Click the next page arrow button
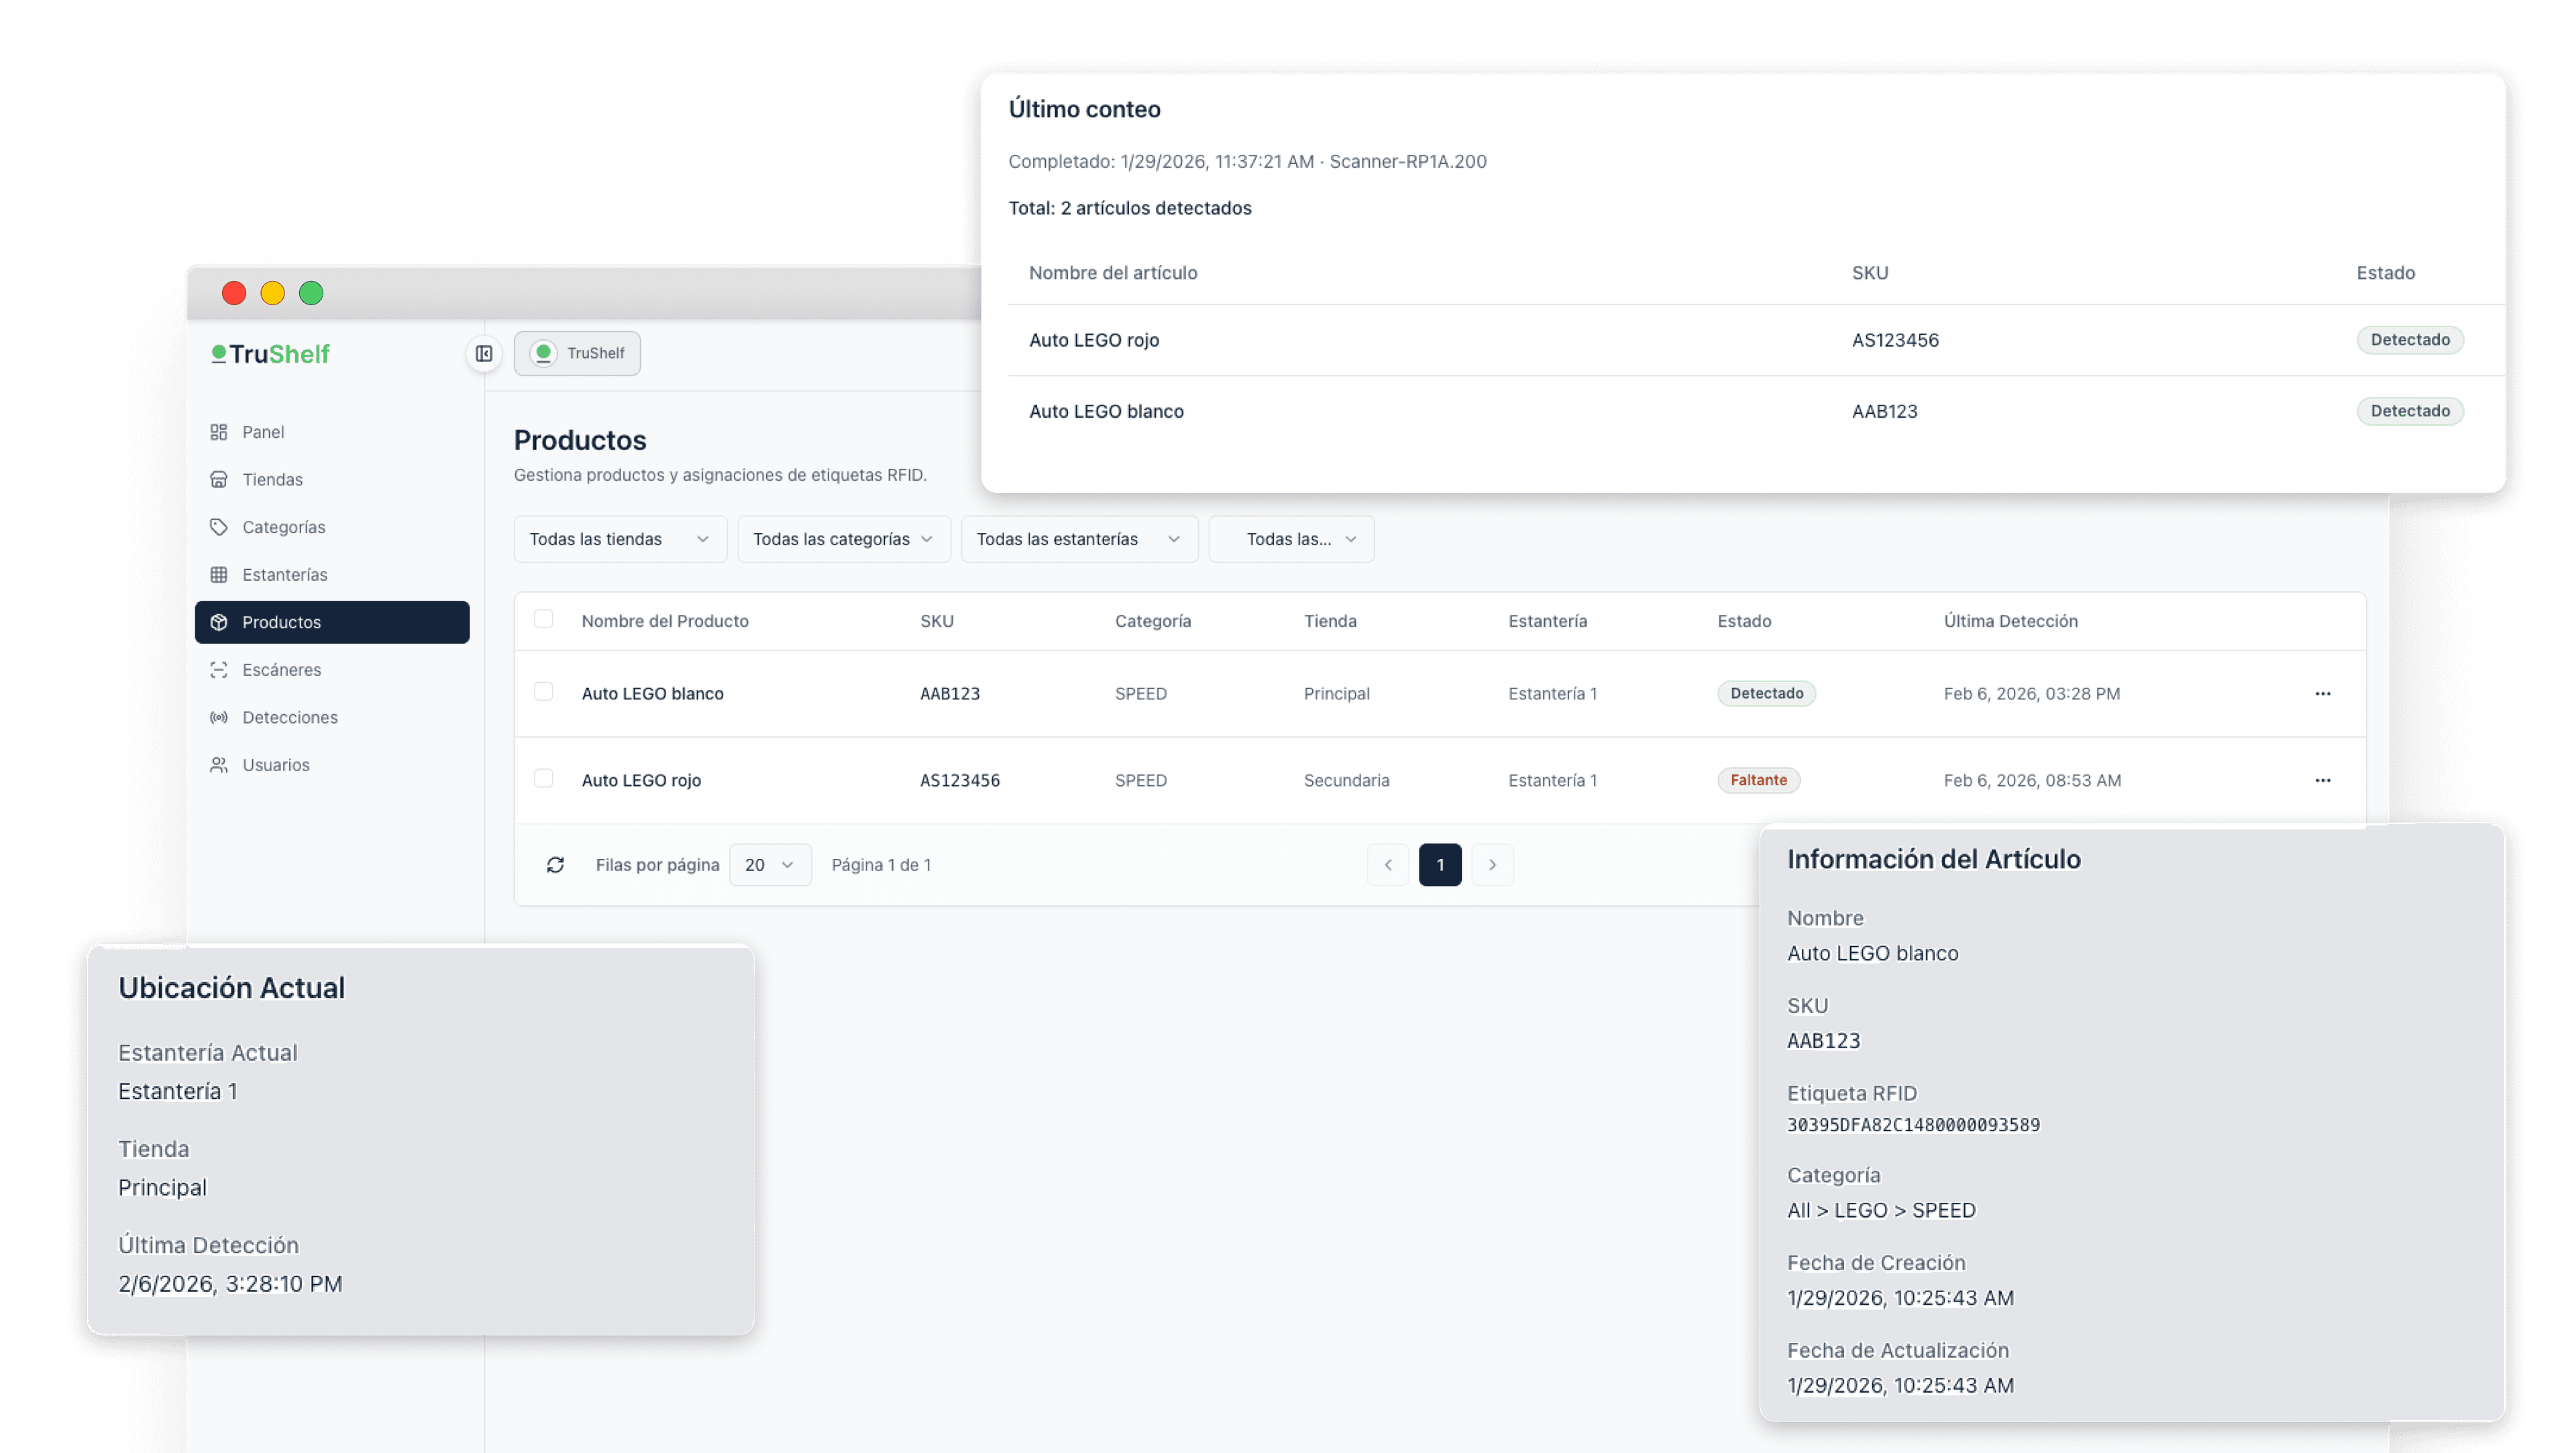2576x1453 pixels. click(1493, 864)
